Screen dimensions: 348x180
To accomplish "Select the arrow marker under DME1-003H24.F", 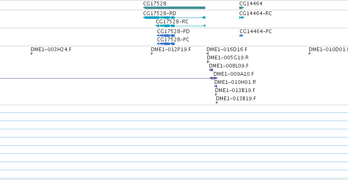I will [32, 54].
